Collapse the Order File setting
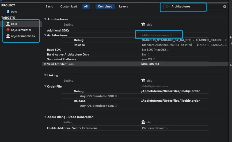Viewport: 232px width, 142px height. pyautogui.click(x=45, y=86)
